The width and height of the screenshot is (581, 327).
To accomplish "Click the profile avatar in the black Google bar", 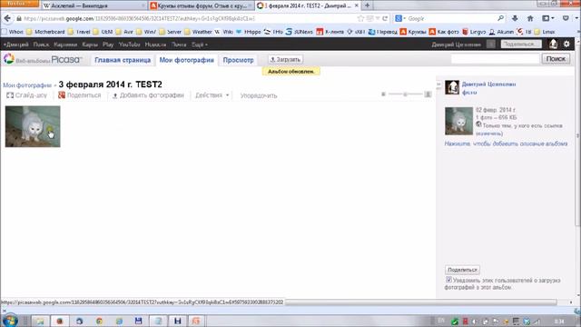I will [553, 44].
